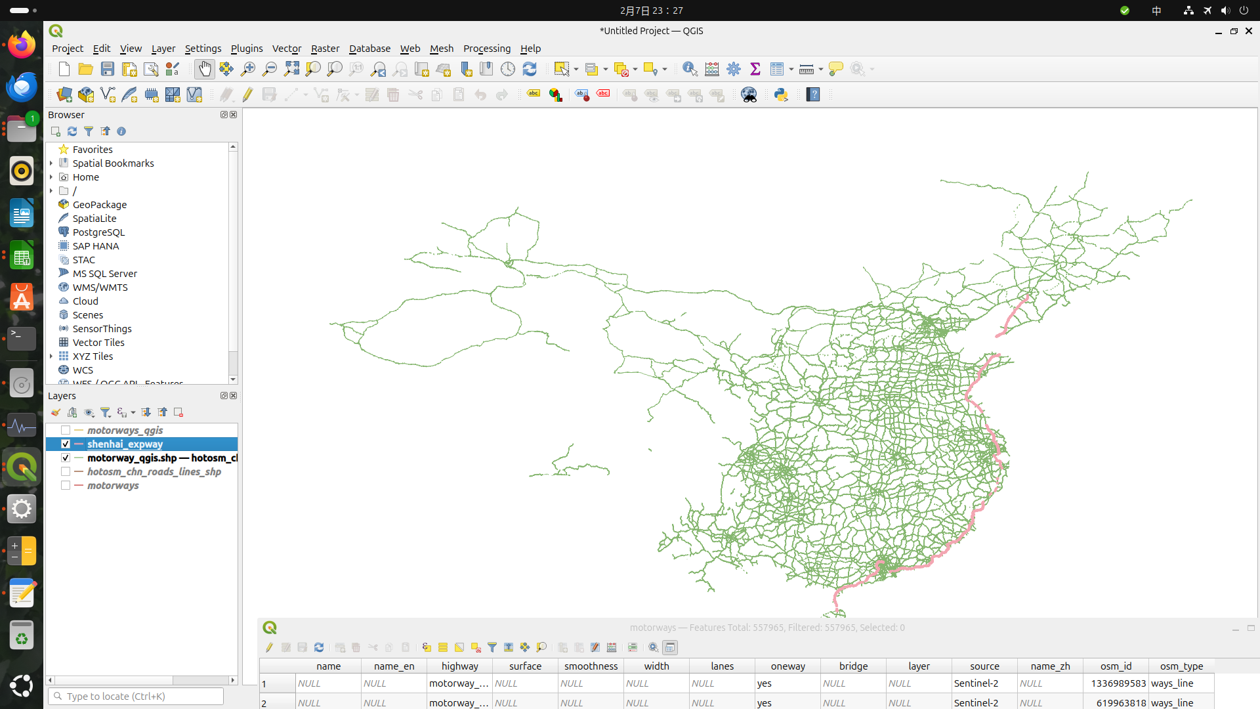Open Statistical Summary sigma icon
The image size is (1260, 709).
(755, 69)
